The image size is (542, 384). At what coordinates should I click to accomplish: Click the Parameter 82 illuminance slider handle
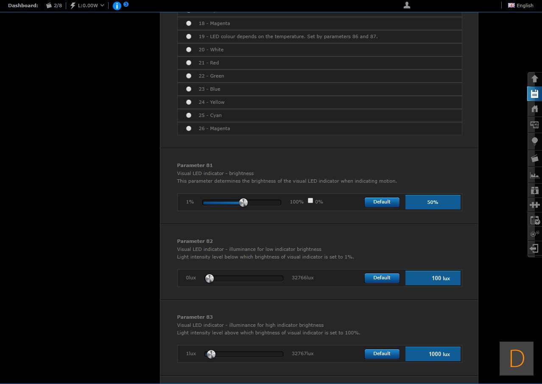click(210, 278)
